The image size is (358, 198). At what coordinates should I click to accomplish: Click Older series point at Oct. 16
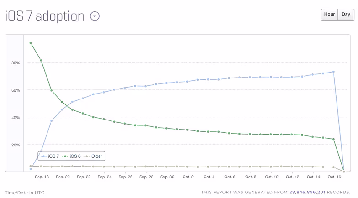[333, 167]
